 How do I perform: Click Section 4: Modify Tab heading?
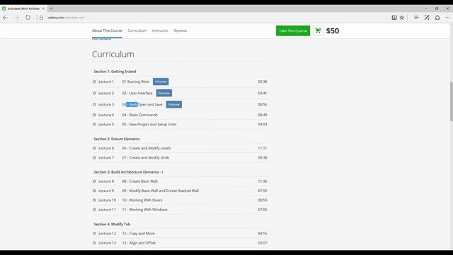point(112,224)
